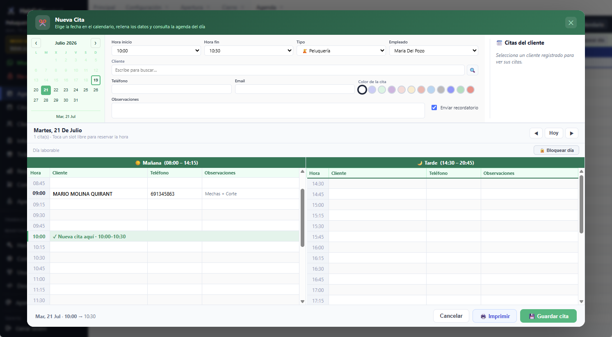
Task: Click the Mechas + Corte observation
Action: coord(221,194)
